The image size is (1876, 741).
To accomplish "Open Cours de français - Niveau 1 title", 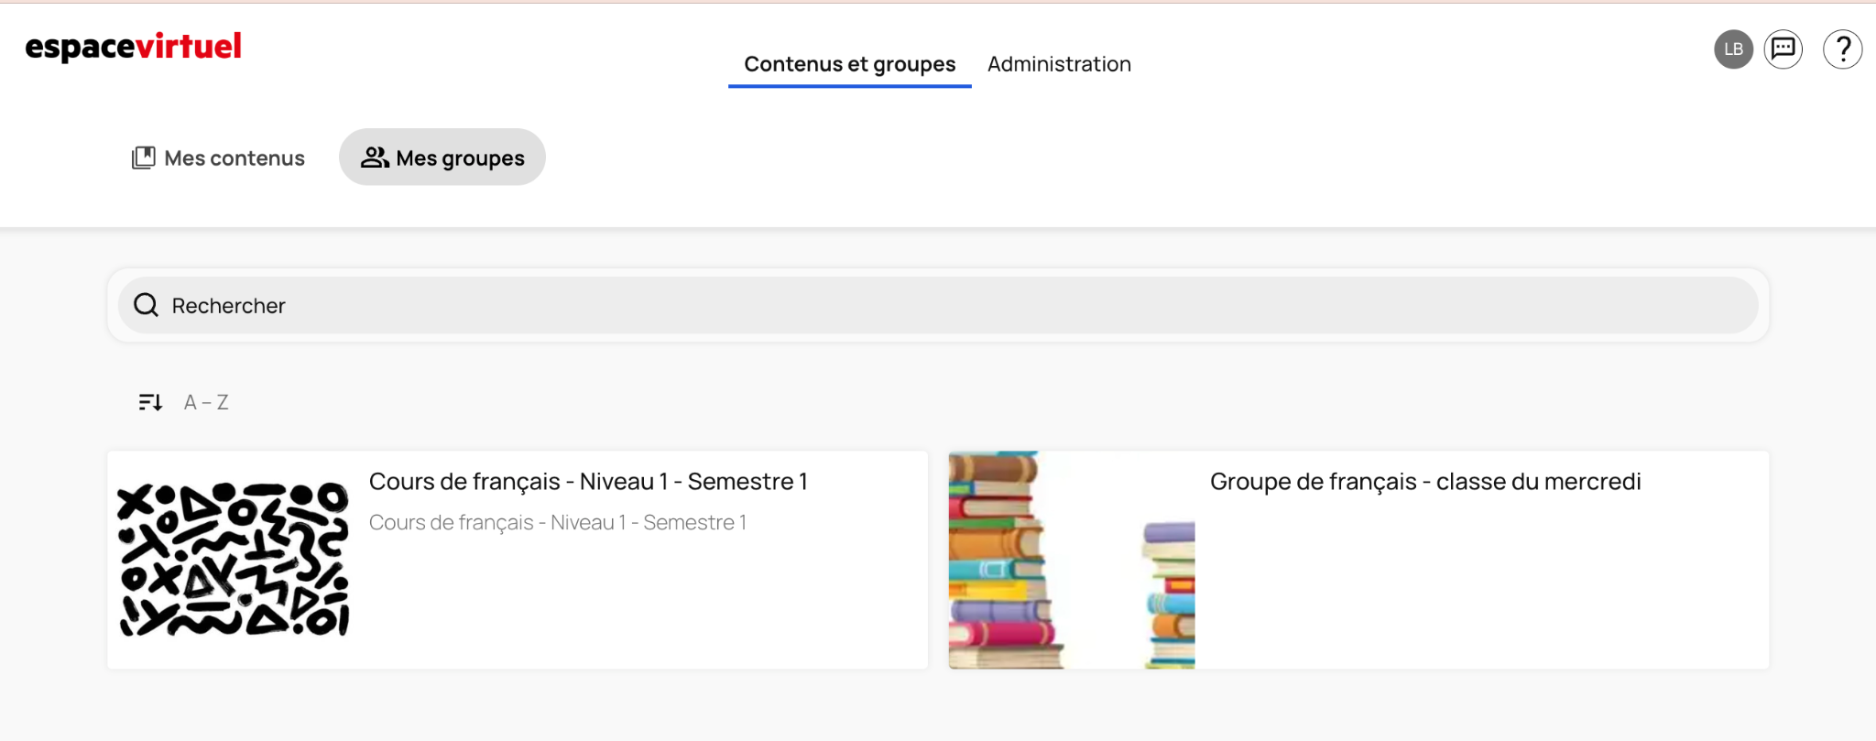I will tap(588, 482).
